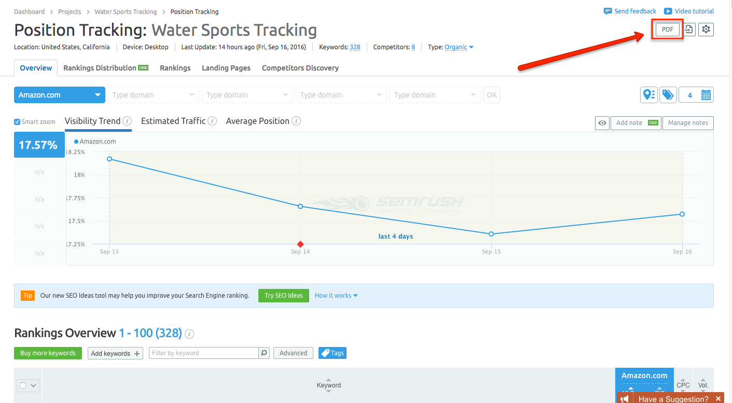Expand the How it works section
Image resolution: width=732 pixels, height=403 pixels.
tap(336, 295)
